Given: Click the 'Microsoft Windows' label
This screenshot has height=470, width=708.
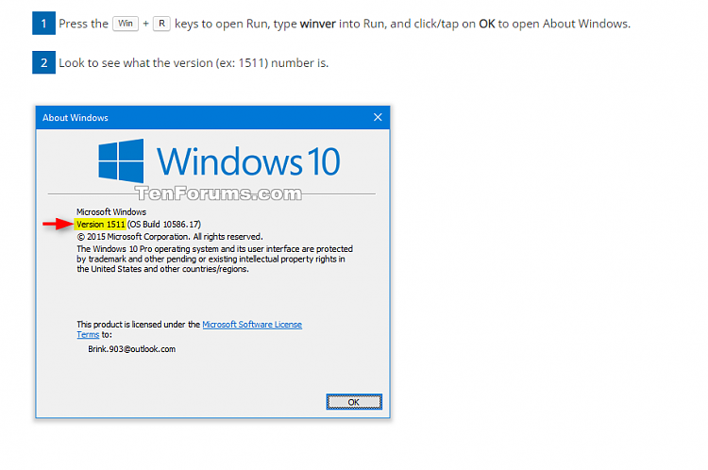Looking at the screenshot, I should pos(111,211).
